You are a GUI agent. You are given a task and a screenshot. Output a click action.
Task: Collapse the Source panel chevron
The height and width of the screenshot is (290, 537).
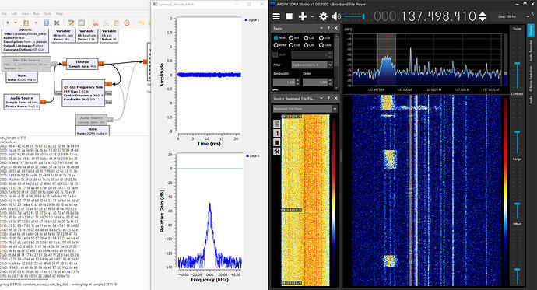(321, 98)
